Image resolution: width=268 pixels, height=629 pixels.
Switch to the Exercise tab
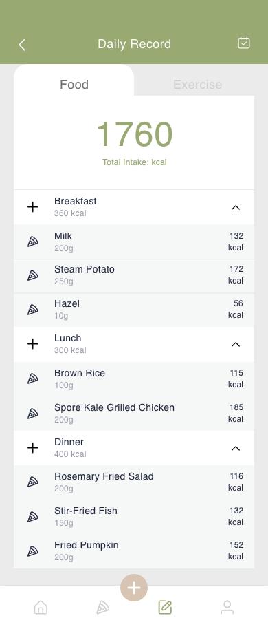click(197, 84)
